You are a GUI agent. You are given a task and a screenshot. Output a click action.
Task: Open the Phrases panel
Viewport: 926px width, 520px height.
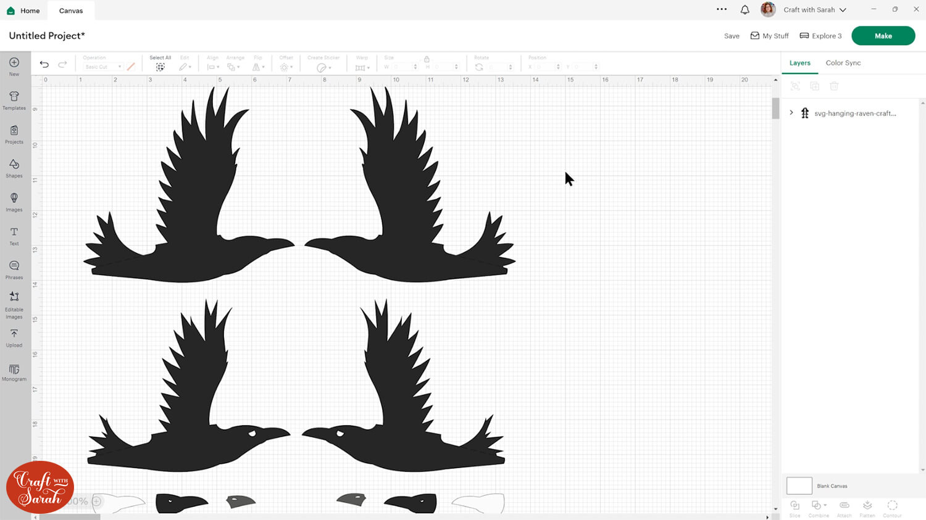click(14, 270)
